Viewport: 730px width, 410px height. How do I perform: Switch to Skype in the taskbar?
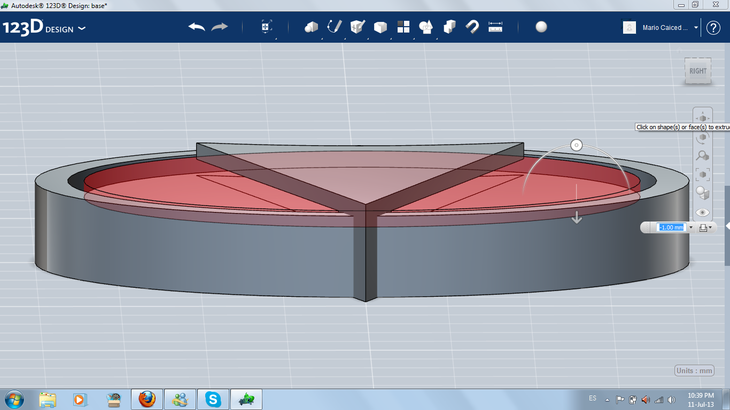213,399
